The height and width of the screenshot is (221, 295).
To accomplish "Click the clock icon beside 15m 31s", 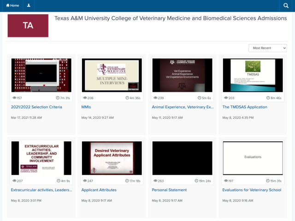I will 268,180.
